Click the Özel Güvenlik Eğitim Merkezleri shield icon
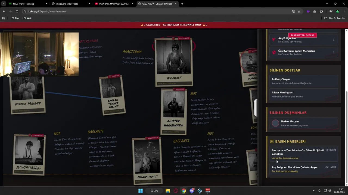 pyautogui.click(x=274, y=53)
